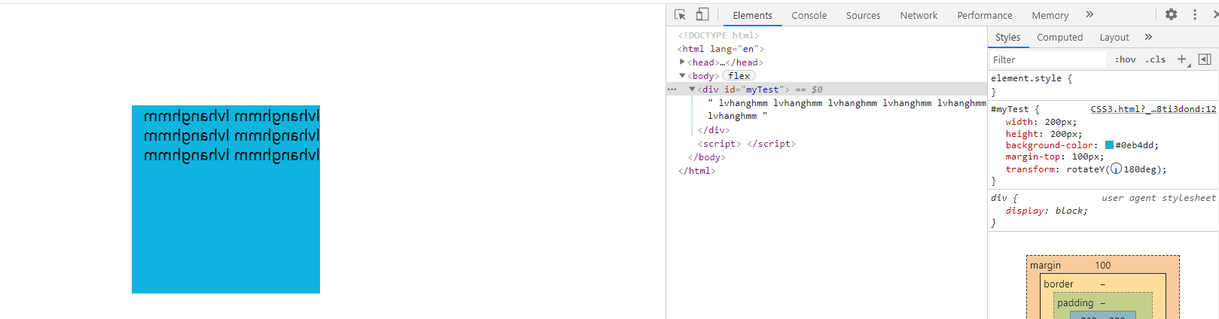Open the Performance tab

[984, 15]
